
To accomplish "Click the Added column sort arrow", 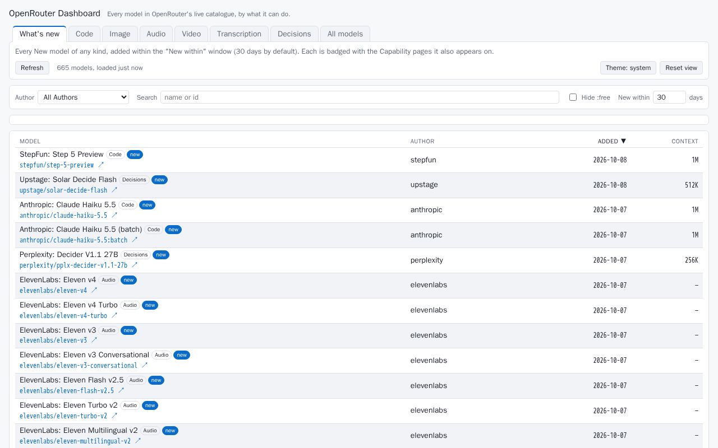I will pyautogui.click(x=623, y=141).
